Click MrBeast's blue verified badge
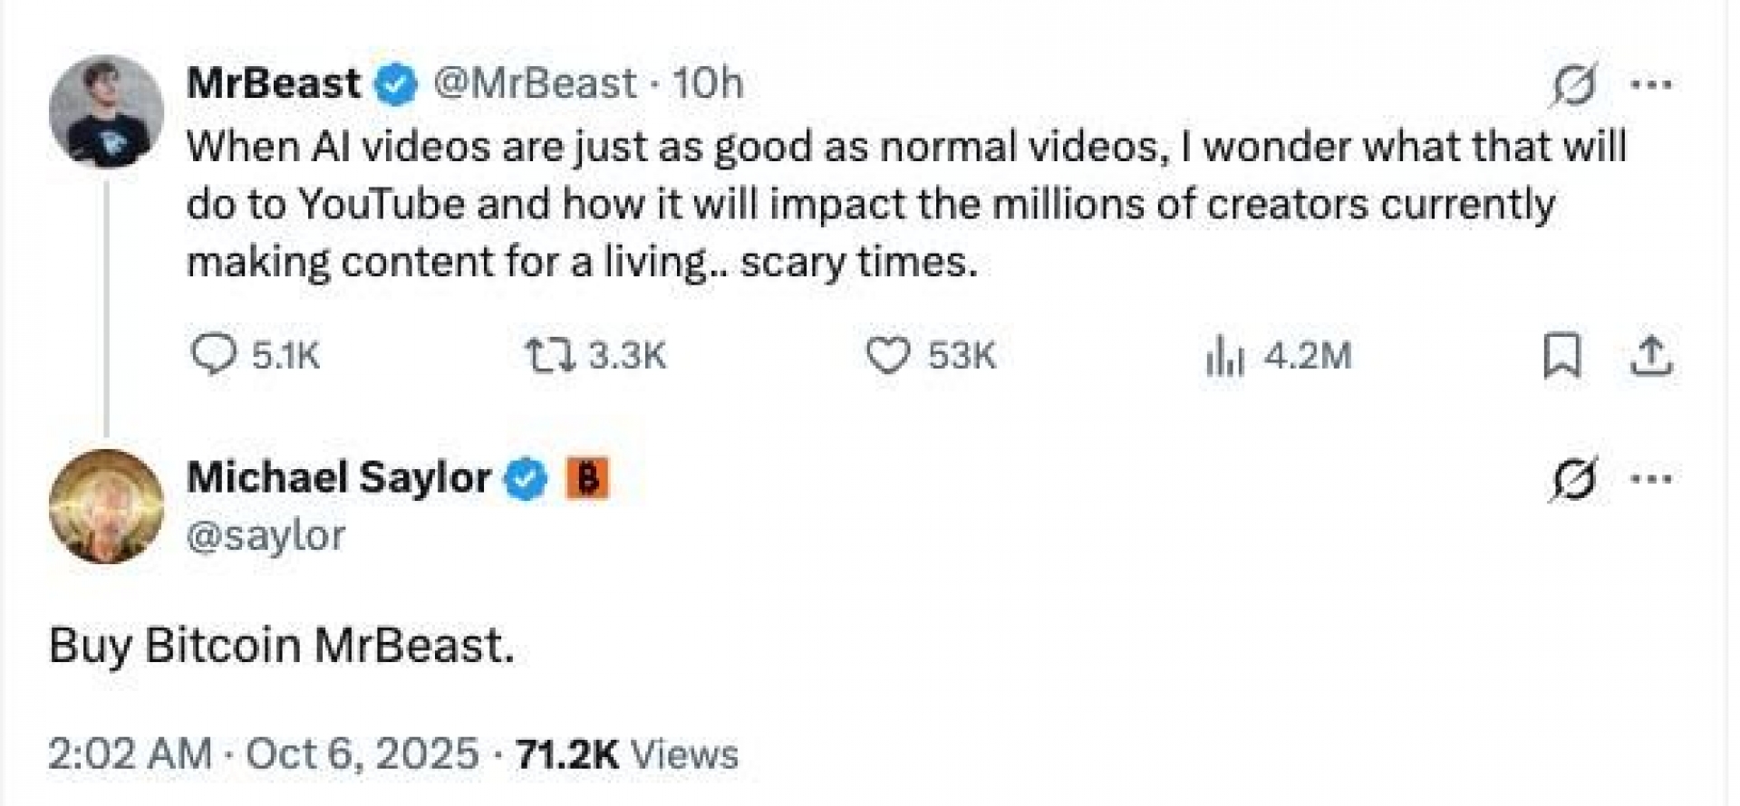This screenshot has width=1740, height=806. coord(395,86)
